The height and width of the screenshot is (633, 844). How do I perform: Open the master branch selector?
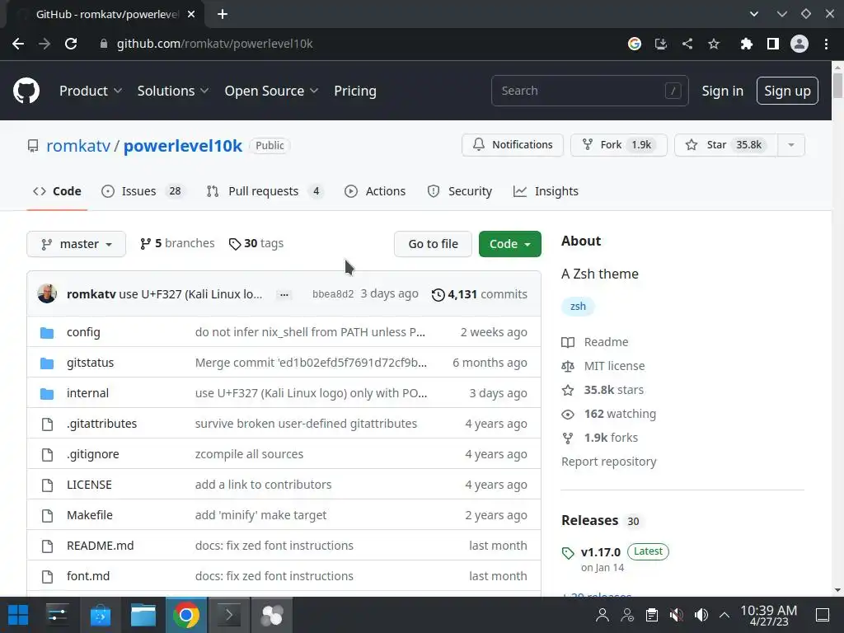pyautogui.click(x=76, y=244)
